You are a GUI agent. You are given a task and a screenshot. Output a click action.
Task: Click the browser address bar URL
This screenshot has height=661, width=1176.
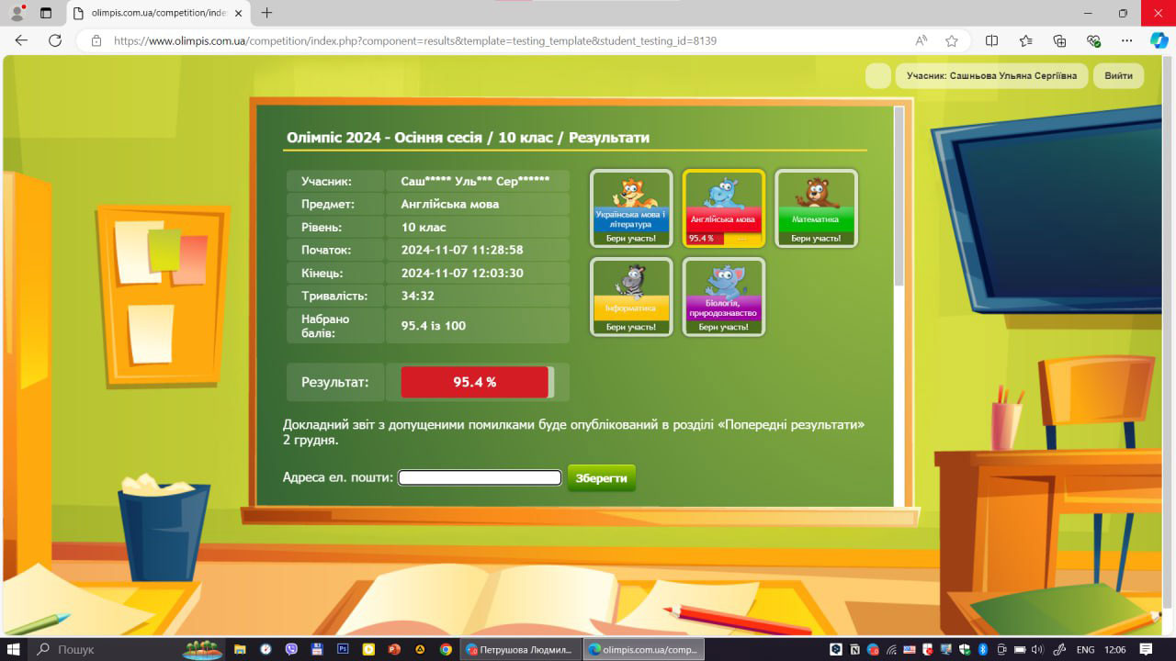pyautogui.click(x=415, y=40)
